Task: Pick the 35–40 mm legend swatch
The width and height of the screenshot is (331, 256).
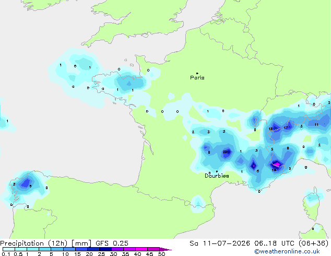Action: (x=129, y=249)
